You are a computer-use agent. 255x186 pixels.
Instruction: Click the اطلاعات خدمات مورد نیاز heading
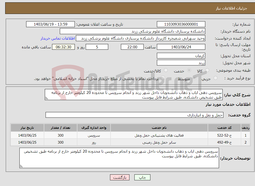tap(228, 105)
